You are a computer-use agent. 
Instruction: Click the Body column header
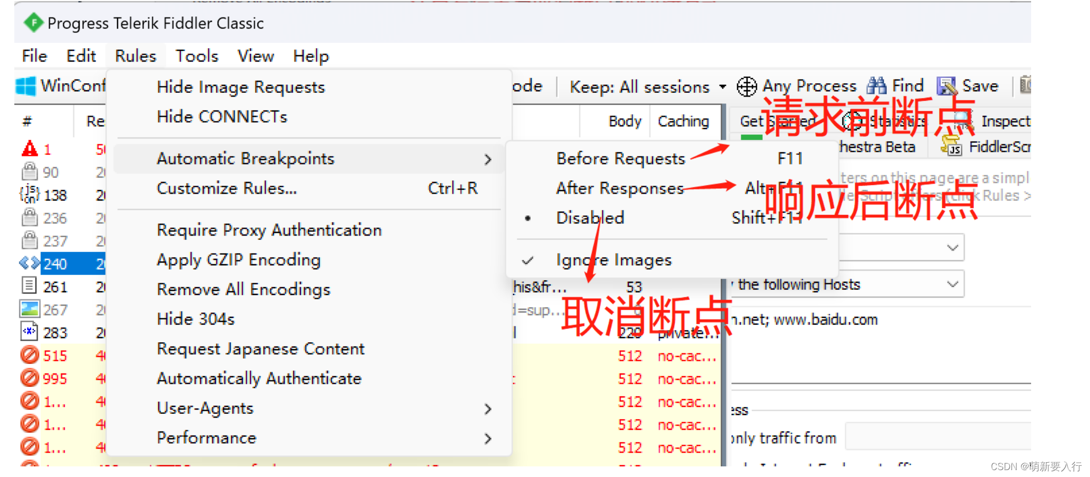pyautogui.click(x=625, y=122)
